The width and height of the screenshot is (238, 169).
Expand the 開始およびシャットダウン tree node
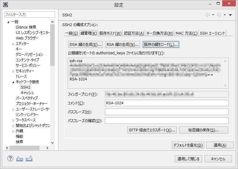point(13,126)
